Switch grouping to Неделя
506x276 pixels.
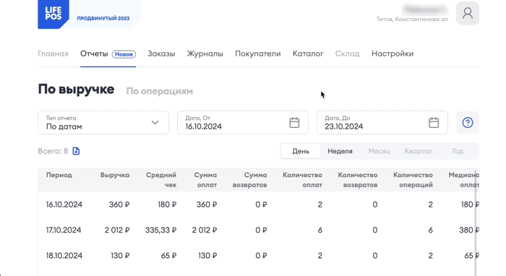[340, 151]
